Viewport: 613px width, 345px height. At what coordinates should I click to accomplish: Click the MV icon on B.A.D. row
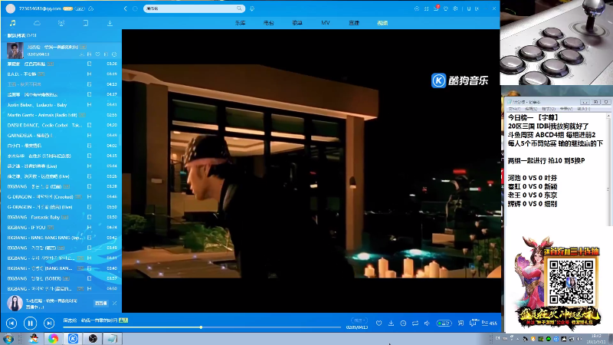tap(89, 74)
